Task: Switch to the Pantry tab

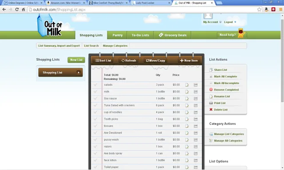Action: pos(117,35)
